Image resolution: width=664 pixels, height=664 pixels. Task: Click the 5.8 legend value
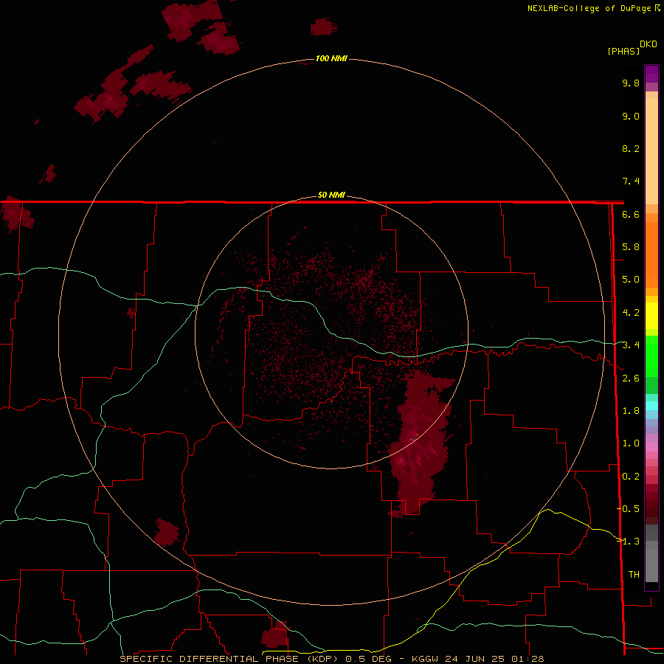[x=631, y=247]
